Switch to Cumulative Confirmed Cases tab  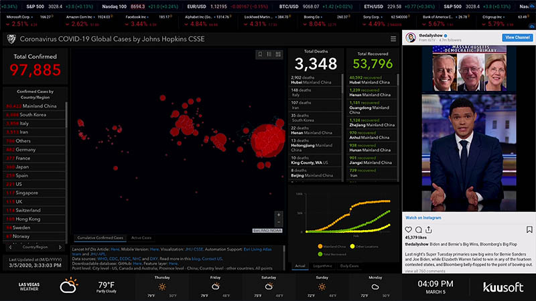[100, 238]
